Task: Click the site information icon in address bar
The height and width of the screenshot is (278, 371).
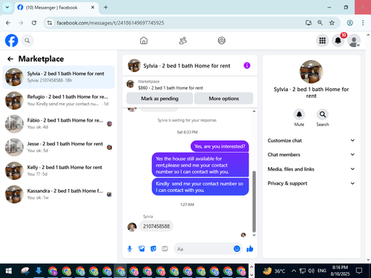Action: (50, 23)
